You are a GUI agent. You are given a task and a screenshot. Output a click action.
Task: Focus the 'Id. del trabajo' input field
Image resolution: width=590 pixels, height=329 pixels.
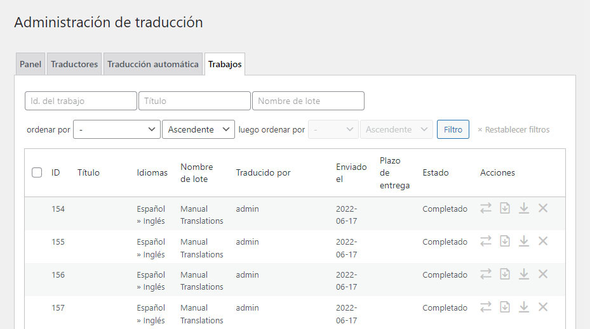pyautogui.click(x=81, y=101)
